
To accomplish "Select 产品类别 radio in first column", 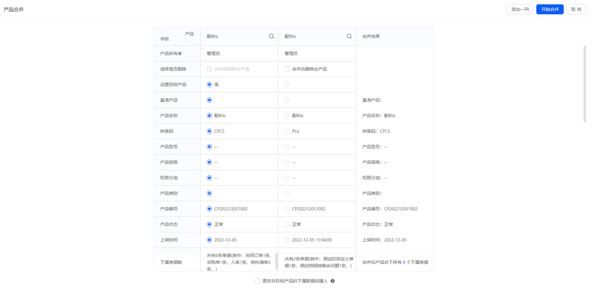I will click(210, 193).
